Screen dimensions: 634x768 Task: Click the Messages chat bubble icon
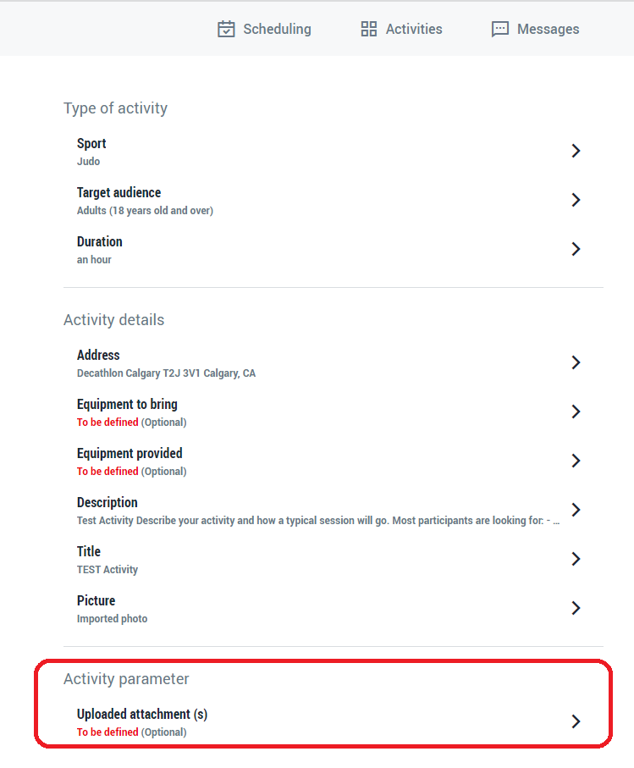click(500, 30)
